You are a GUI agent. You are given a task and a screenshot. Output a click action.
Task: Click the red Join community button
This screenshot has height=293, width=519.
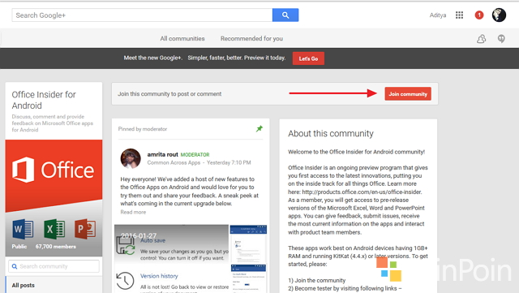(408, 94)
